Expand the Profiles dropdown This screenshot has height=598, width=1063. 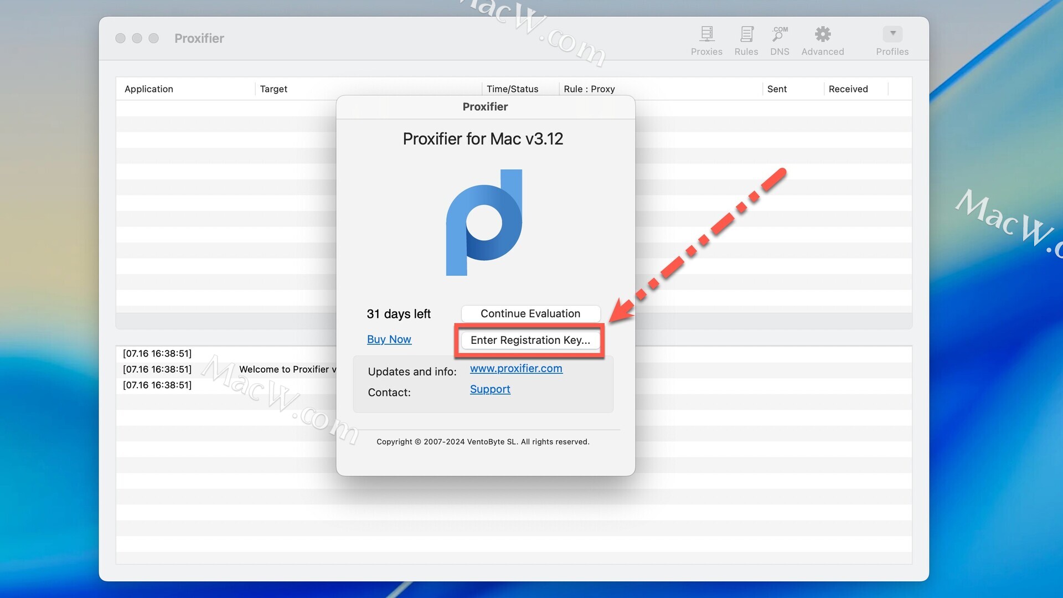[892, 34]
